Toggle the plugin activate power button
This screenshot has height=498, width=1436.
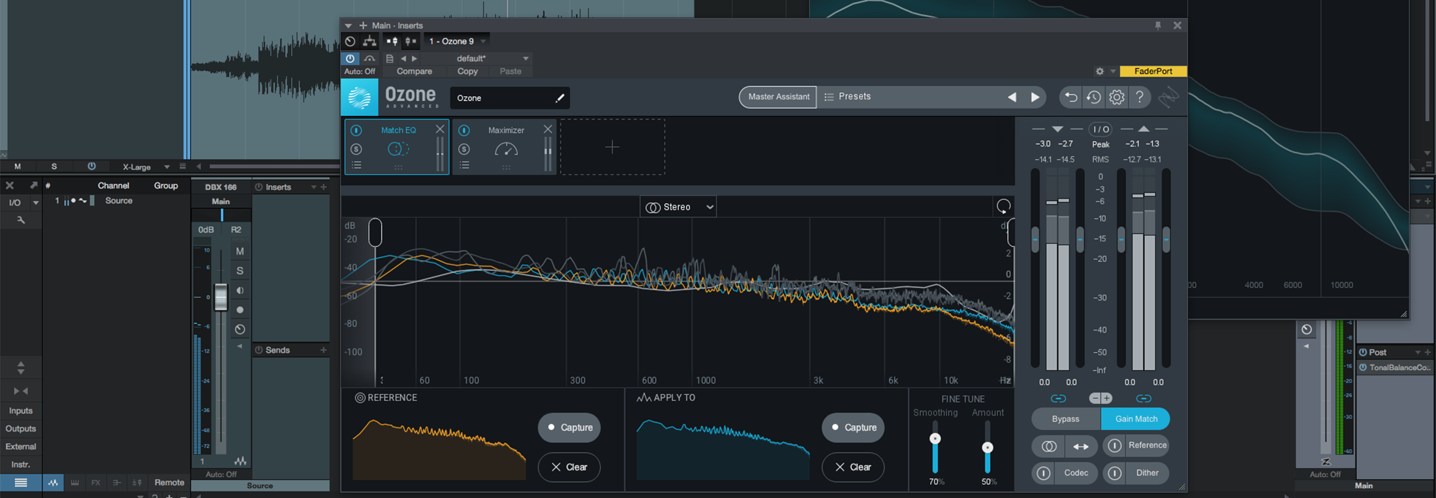click(350, 58)
